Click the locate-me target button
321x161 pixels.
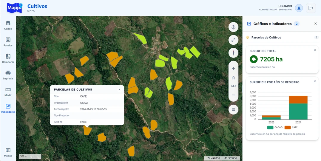(x=233, y=27)
